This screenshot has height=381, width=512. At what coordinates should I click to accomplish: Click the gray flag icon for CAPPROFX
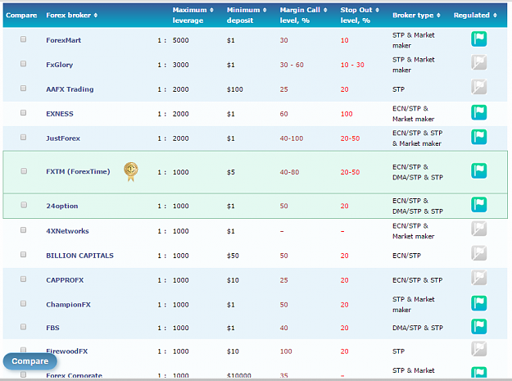tap(478, 278)
